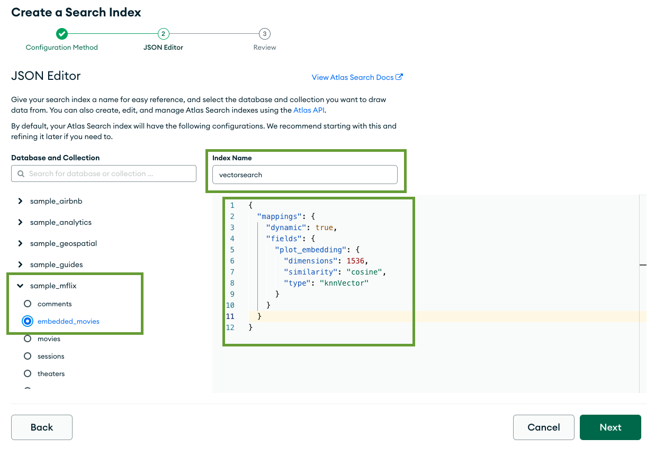Click the sample_airbnb database name
Image resolution: width=655 pixels, height=457 pixels.
[56, 201]
